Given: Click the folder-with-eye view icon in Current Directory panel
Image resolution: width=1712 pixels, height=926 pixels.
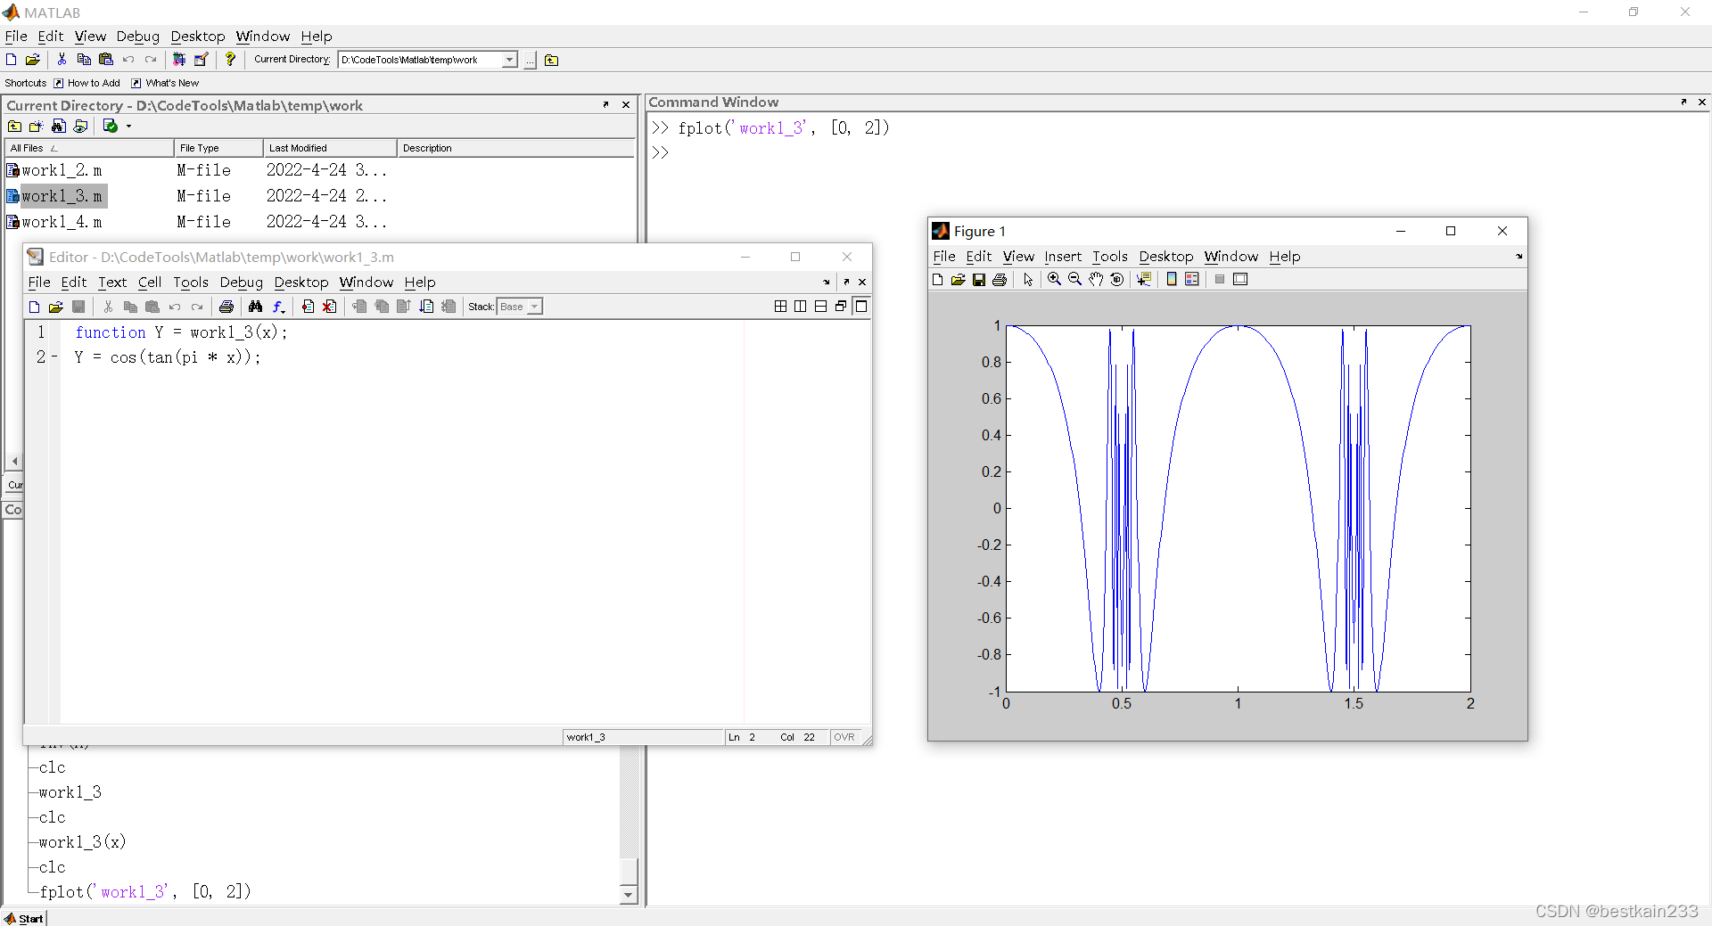Looking at the screenshot, I should coord(80,126).
